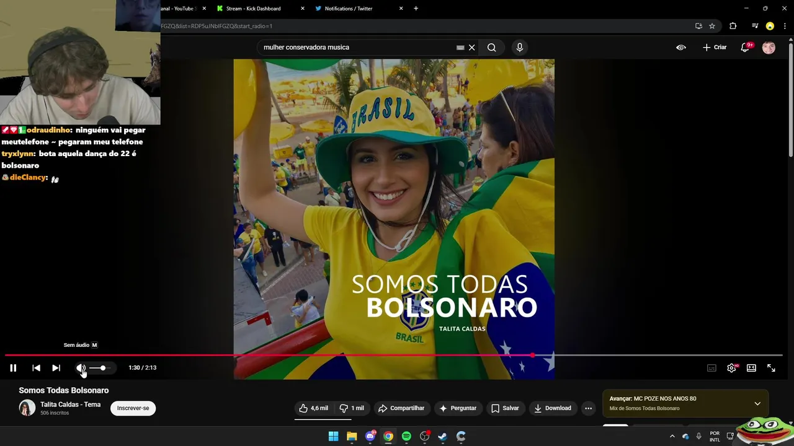The height and width of the screenshot is (446, 794).
Task: Open the Talita Caldas - Tema channel link
Action: tap(70, 404)
